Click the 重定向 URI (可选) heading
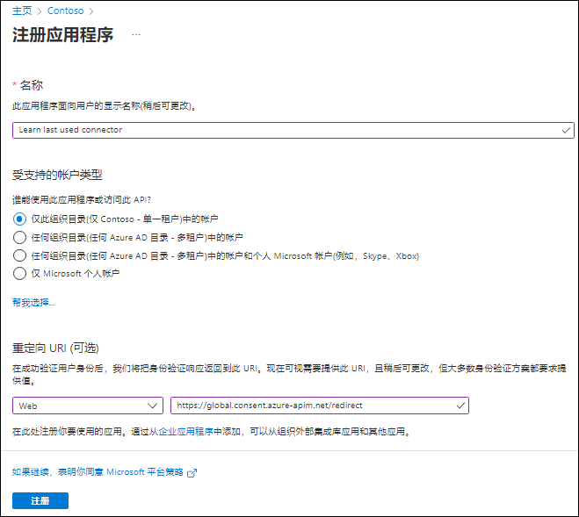This screenshot has height=517, width=579. point(55,348)
